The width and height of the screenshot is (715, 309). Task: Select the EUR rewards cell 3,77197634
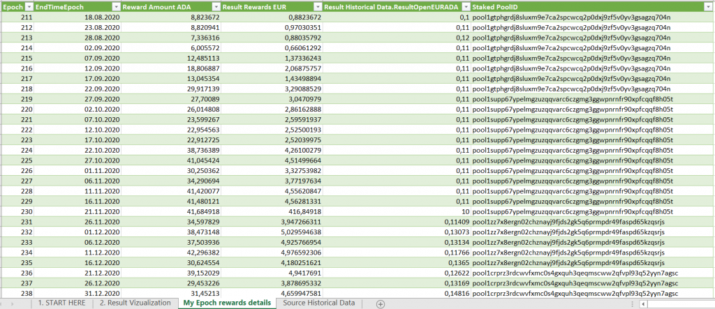[272, 181]
